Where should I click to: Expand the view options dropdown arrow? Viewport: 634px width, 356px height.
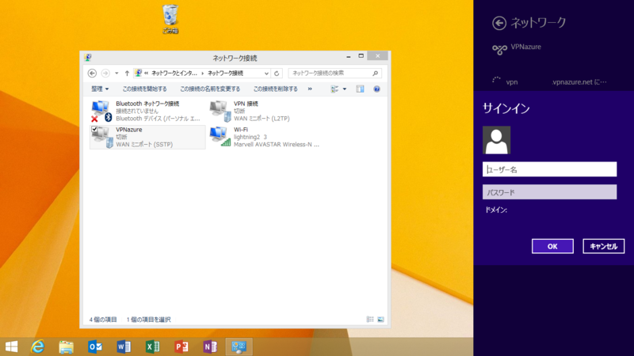click(x=345, y=89)
